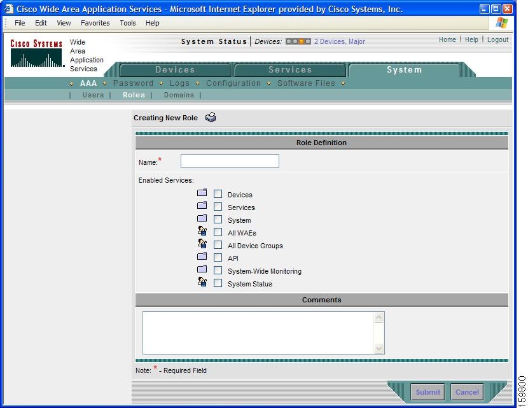The width and height of the screenshot is (528, 408).
Task: Go to the Domains section
Action: coord(179,95)
